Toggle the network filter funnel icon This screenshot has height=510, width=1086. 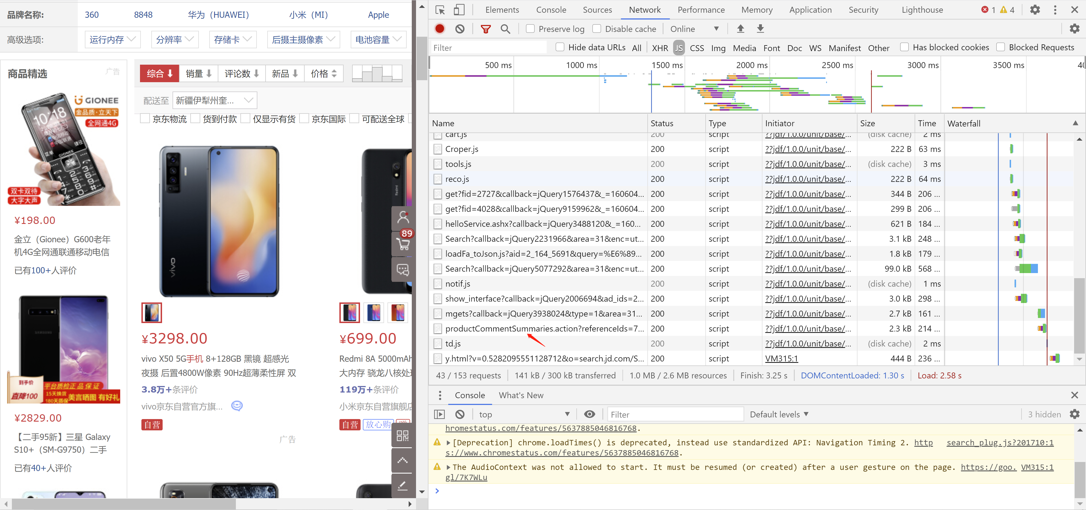(x=486, y=29)
